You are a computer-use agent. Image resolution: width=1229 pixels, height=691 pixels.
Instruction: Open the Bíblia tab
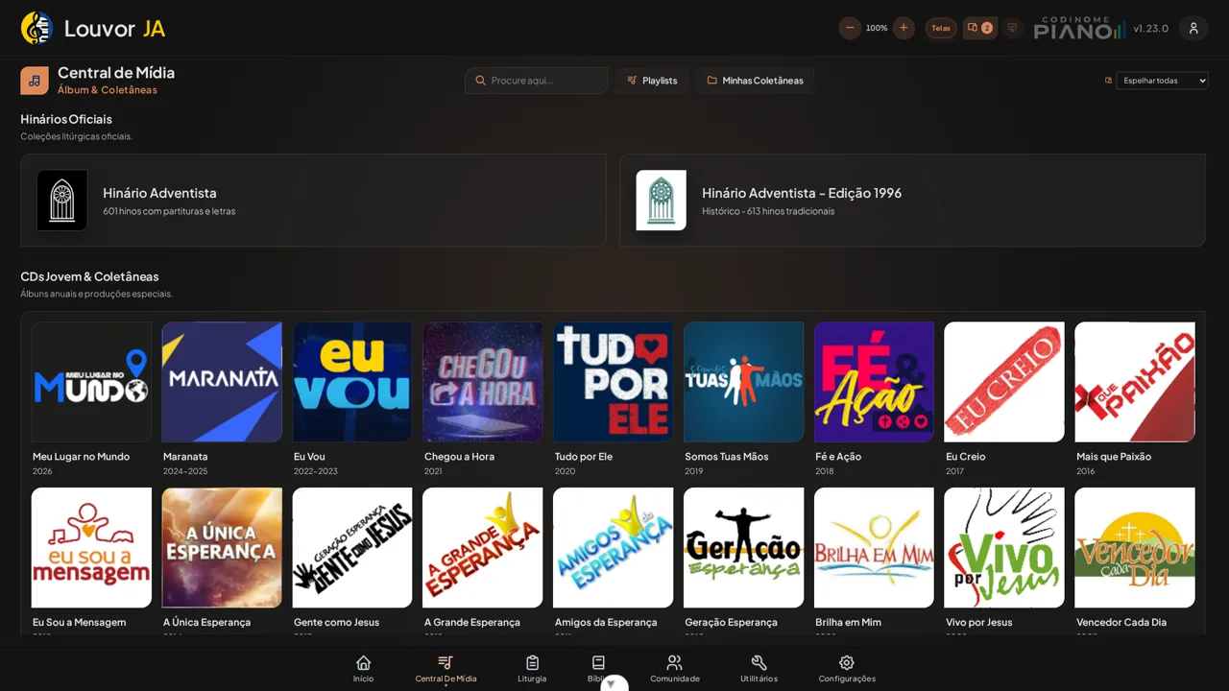tap(598, 669)
